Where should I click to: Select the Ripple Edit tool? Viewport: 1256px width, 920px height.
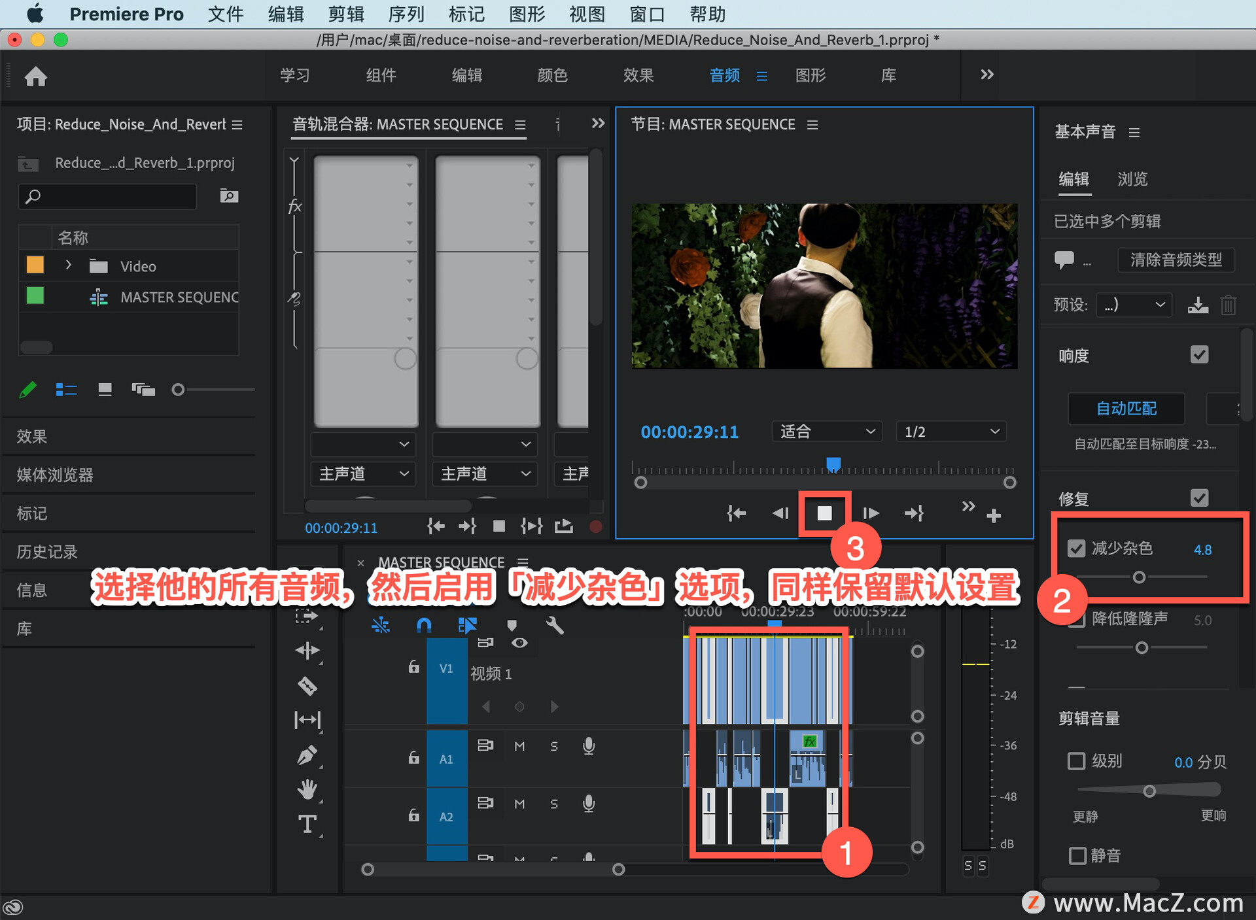(307, 650)
